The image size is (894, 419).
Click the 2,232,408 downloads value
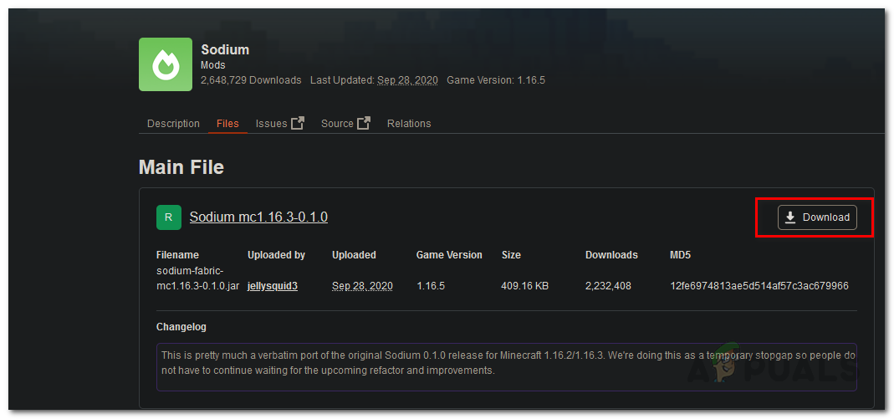608,286
